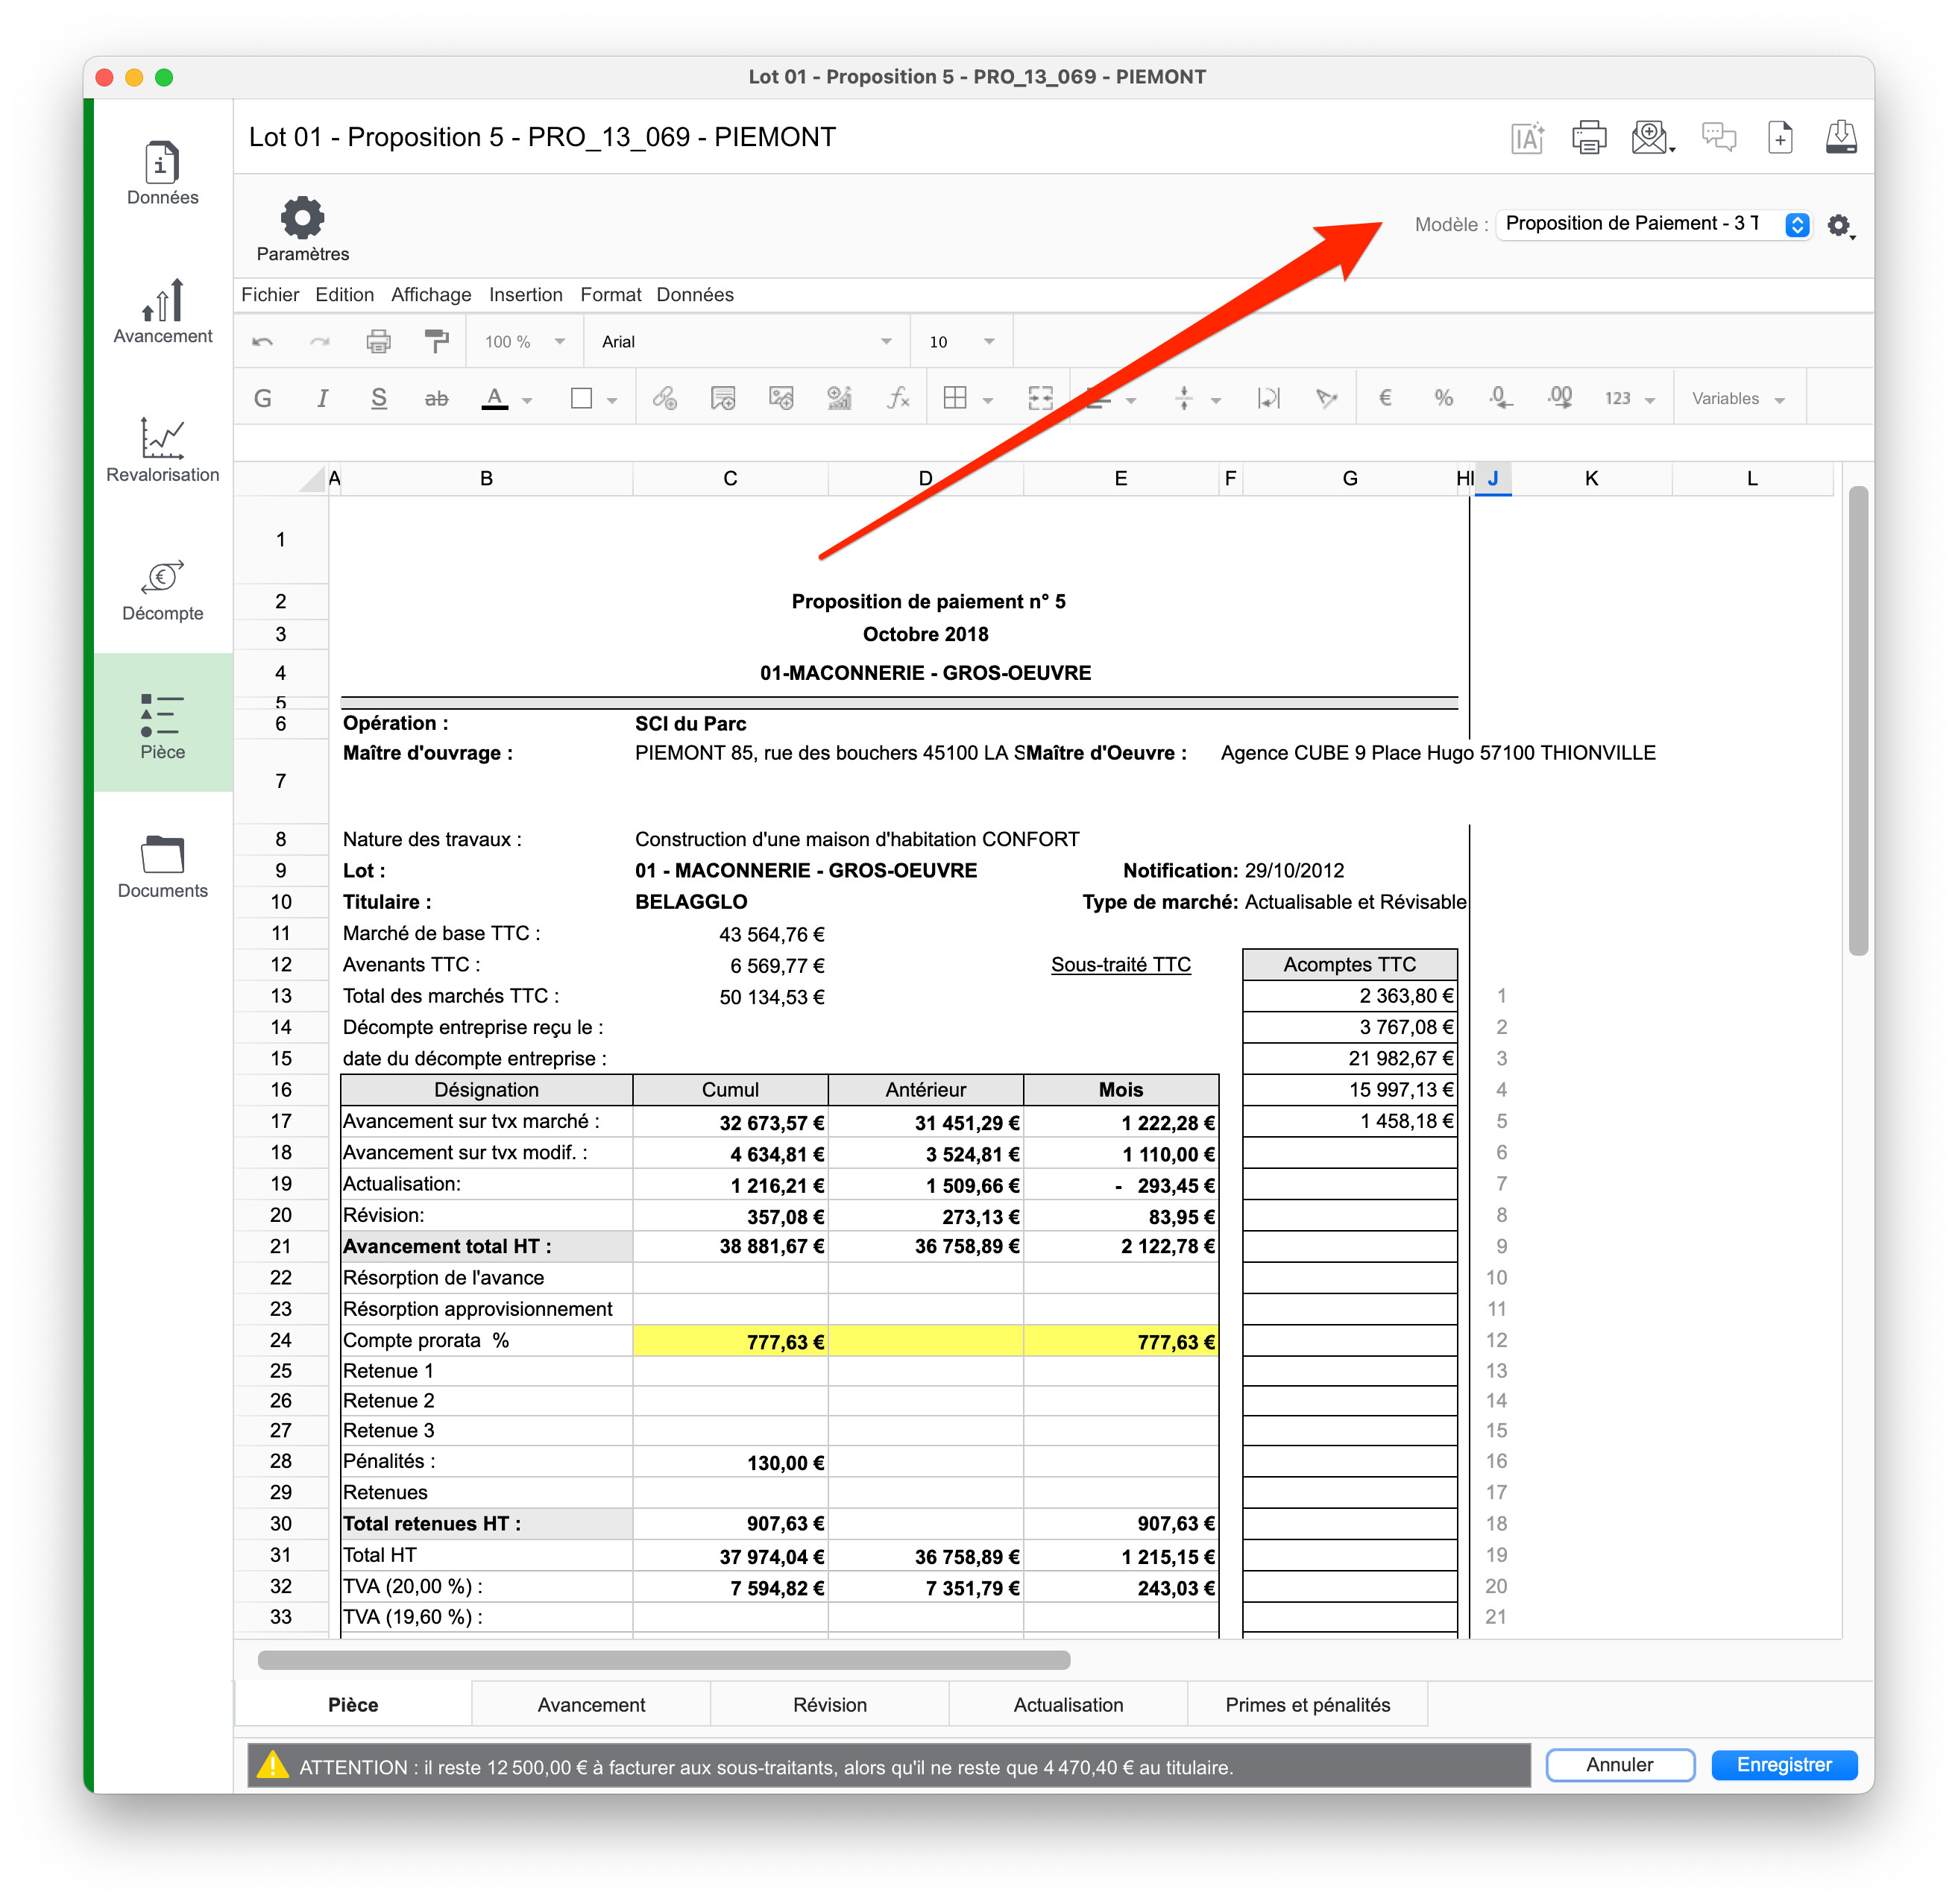Click the download document icon top right
The width and height of the screenshot is (1958, 1904).
click(x=1840, y=137)
